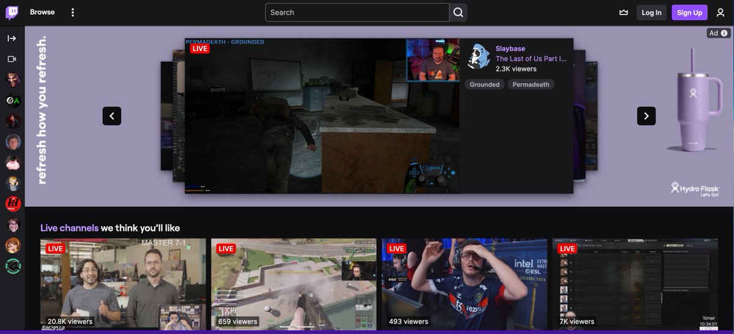Open the user account icon menu
734x334 pixels.
[x=721, y=12]
